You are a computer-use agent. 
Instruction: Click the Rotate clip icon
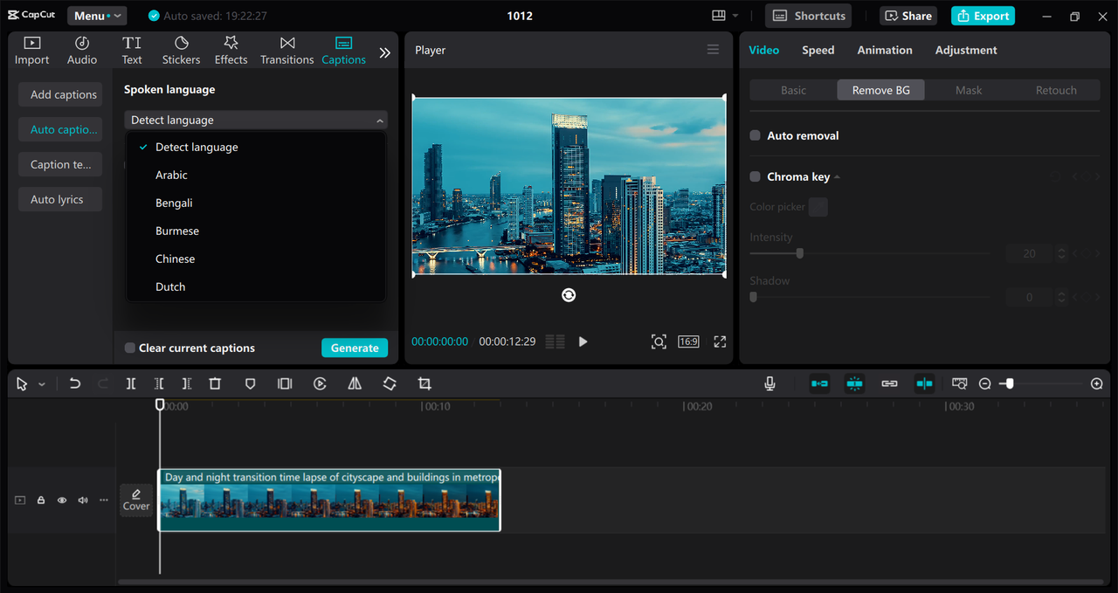390,383
